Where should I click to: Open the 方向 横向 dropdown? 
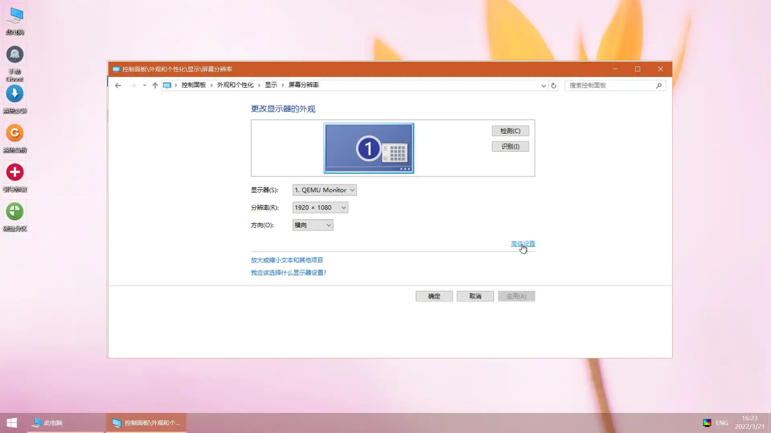[x=312, y=225]
